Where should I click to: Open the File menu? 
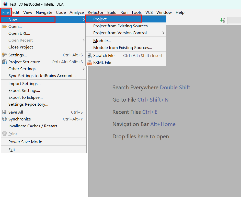coord(6,12)
